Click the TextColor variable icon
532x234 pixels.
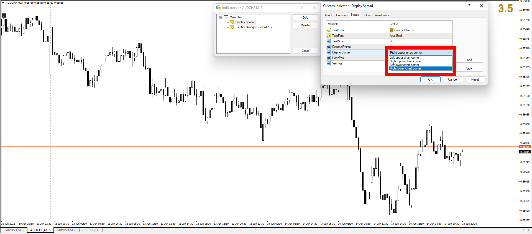[x=329, y=30]
